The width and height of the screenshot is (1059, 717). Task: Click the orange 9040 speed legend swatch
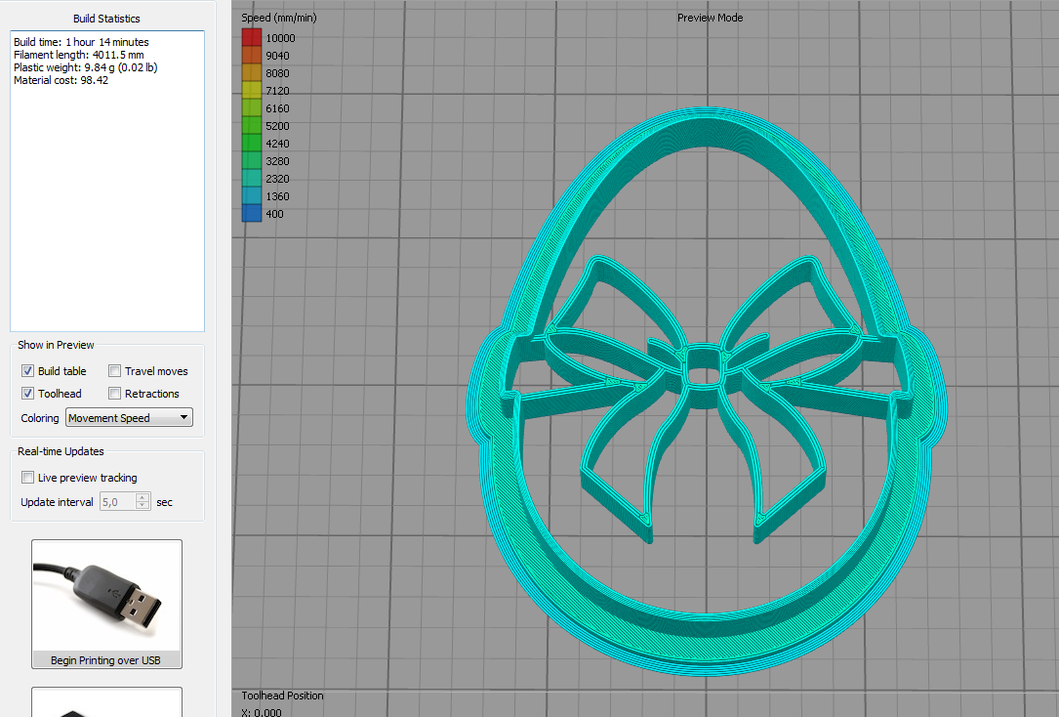click(x=252, y=56)
